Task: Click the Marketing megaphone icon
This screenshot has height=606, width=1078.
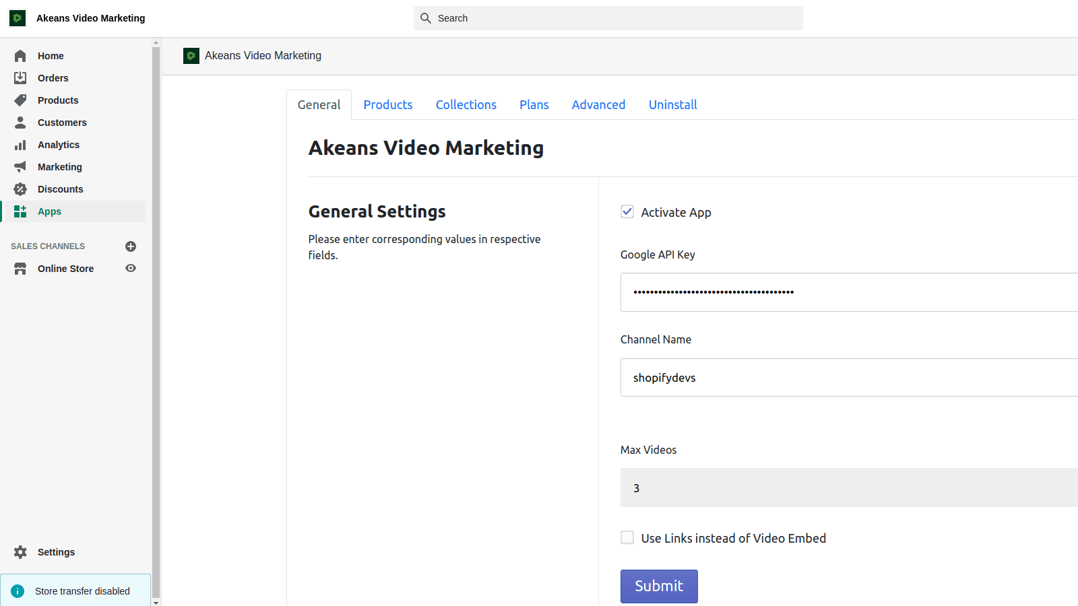Action: point(20,167)
